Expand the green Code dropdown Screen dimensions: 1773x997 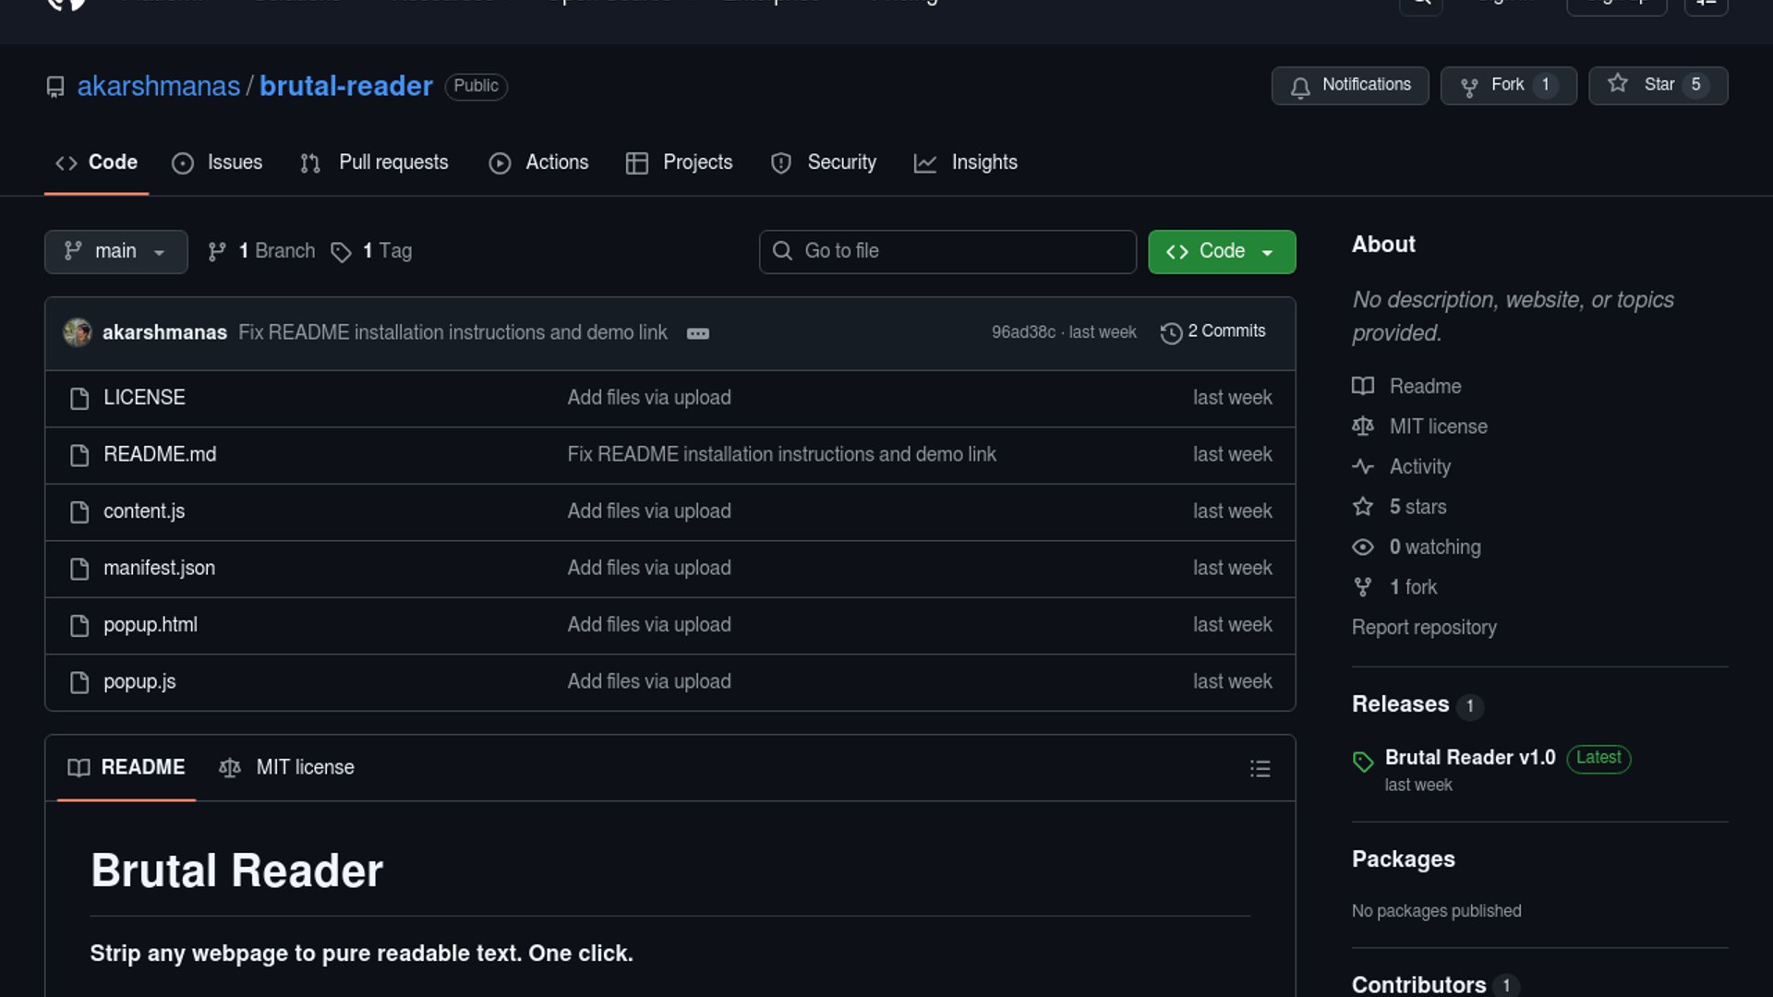click(x=1221, y=251)
